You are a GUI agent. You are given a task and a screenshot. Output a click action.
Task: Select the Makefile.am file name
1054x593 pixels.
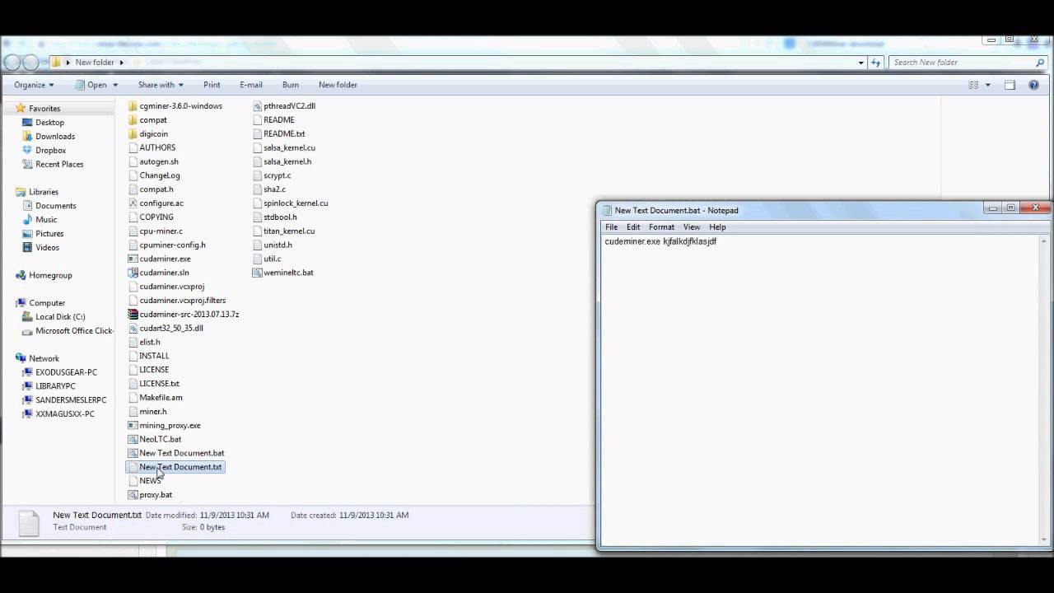(x=161, y=397)
